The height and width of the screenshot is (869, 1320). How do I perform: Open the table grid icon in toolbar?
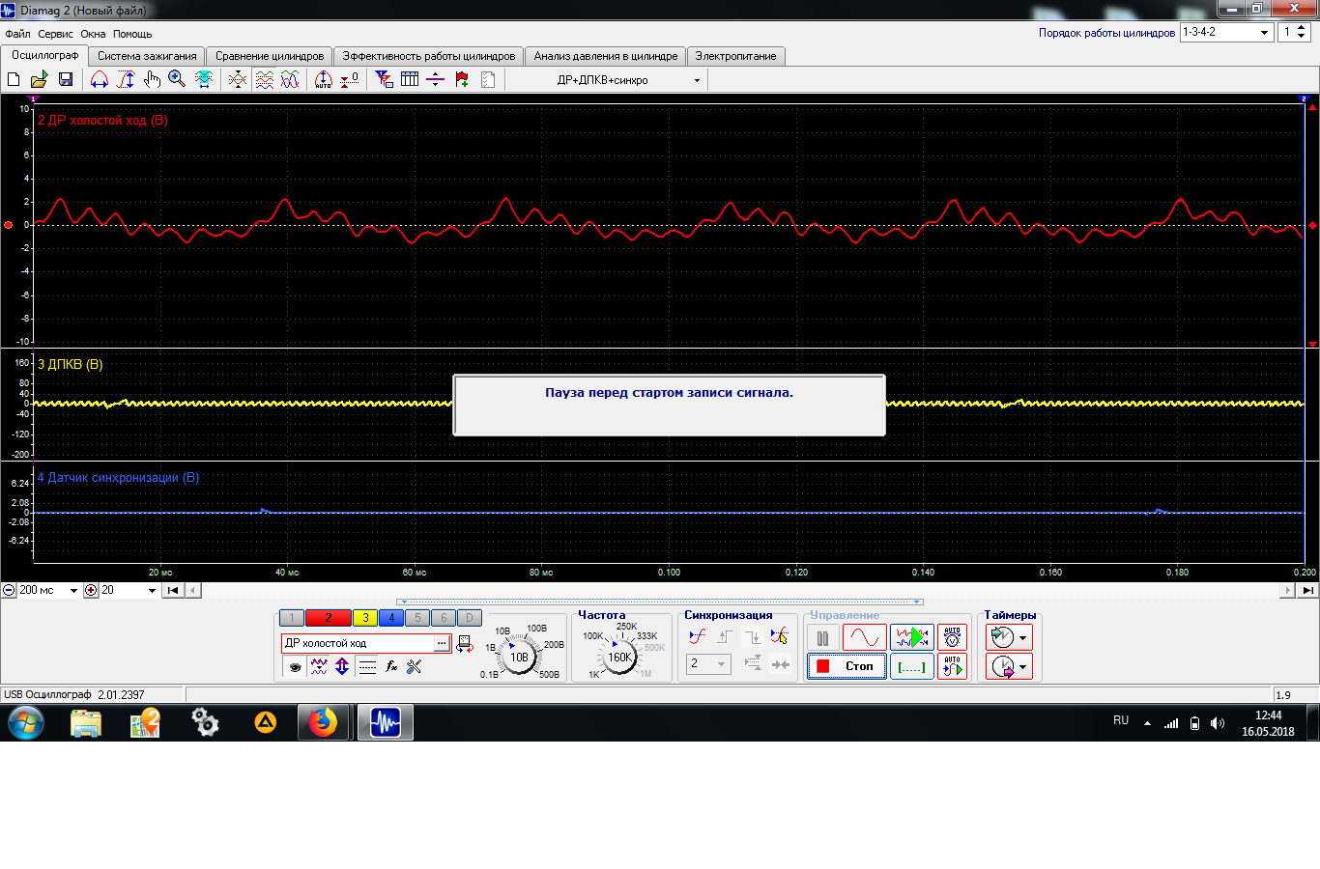click(410, 79)
